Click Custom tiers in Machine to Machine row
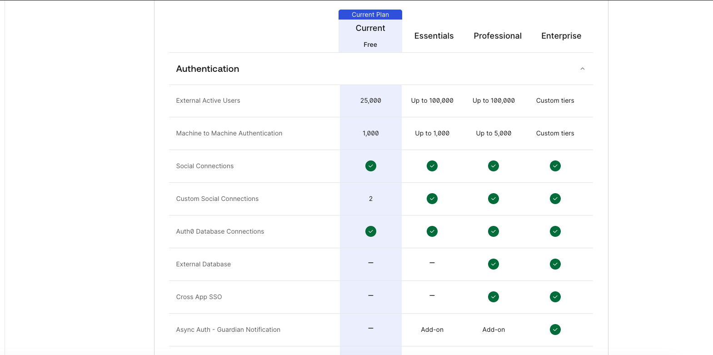Image resolution: width=713 pixels, height=355 pixels. (x=555, y=133)
